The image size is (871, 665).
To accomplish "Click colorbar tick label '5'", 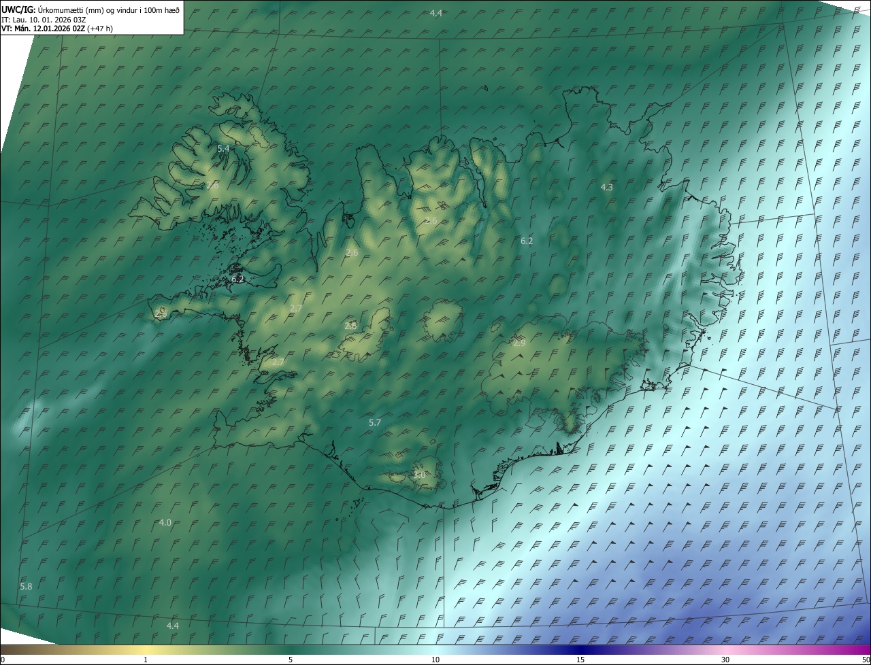I will (291, 660).
